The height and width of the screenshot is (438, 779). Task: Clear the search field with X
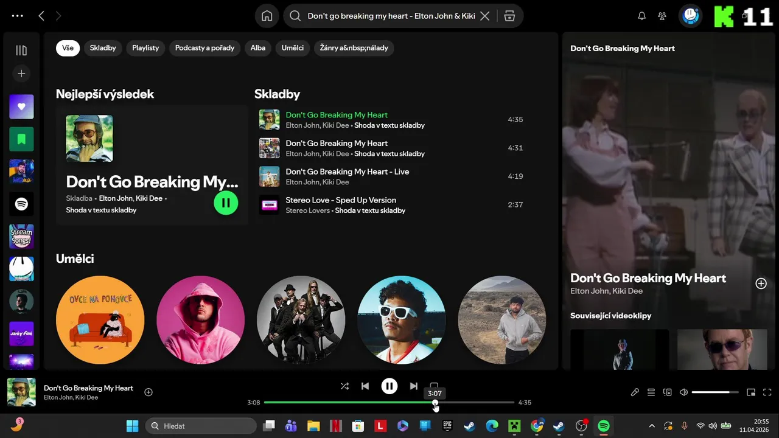(x=485, y=16)
